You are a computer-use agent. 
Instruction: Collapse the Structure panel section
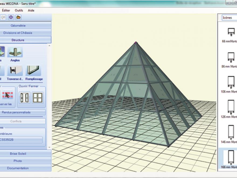(25, 40)
